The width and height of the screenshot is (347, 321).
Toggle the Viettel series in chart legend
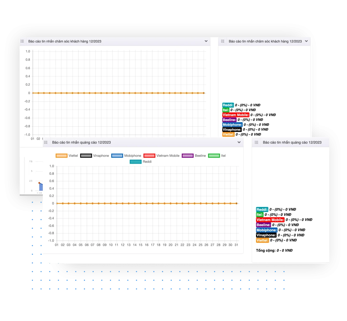(62, 156)
